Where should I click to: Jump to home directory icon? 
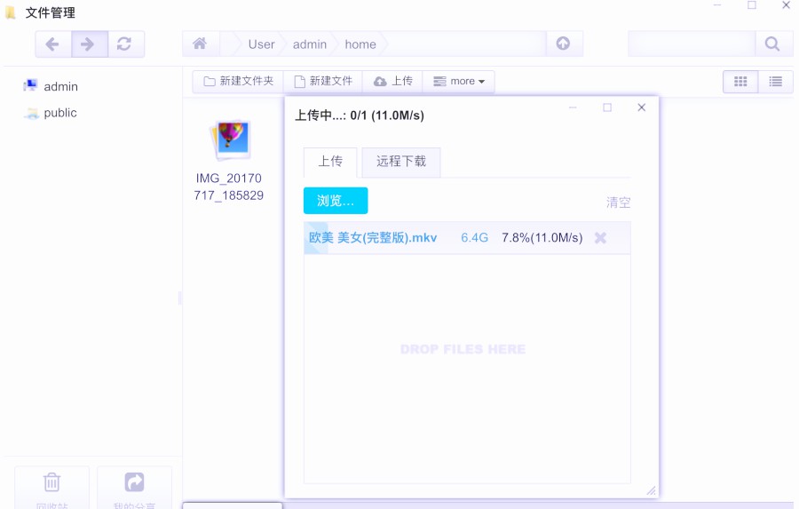tap(201, 44)
